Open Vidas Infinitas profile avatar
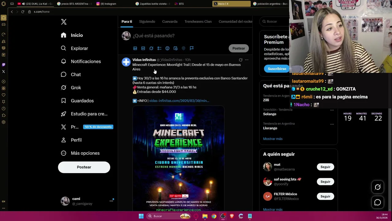392x221 pixels. point(126,62)
